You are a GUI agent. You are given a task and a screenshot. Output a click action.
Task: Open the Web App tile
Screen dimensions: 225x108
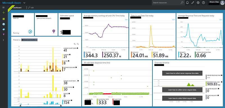[x=23, y=24]
